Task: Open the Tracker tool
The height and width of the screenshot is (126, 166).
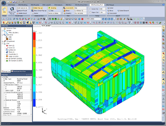Action: pos(35,13)
